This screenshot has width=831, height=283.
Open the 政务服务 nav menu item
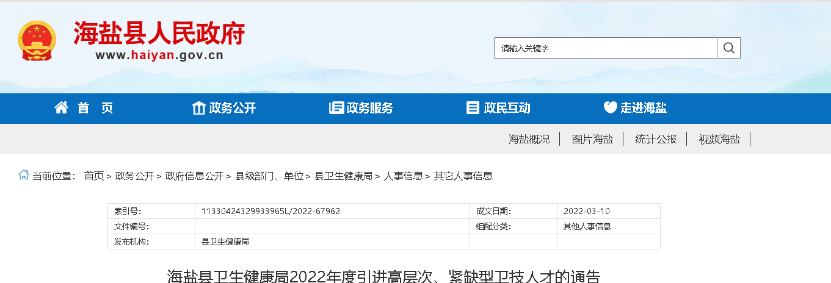(370, 108)
